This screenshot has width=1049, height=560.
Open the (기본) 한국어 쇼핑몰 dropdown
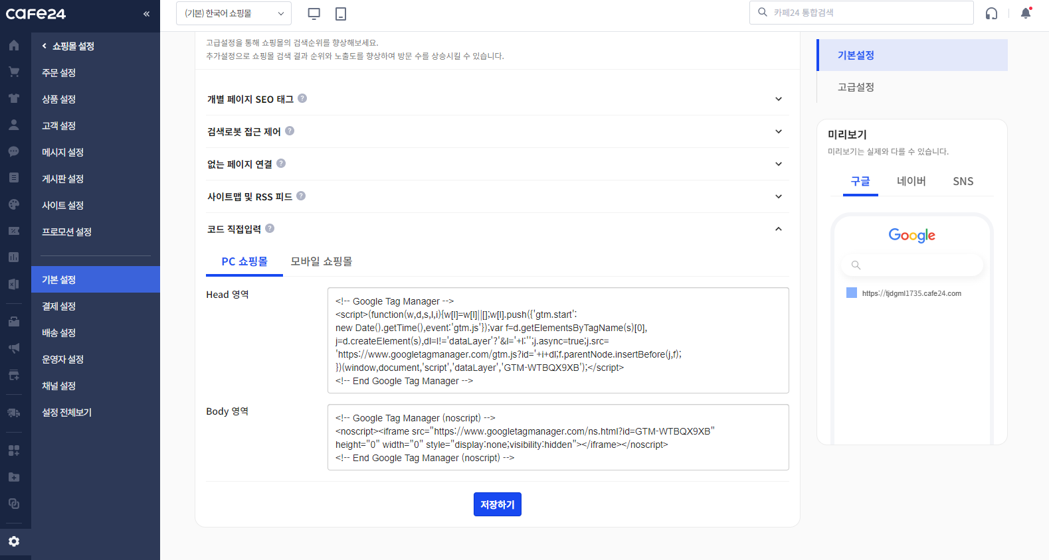pos(234,13)
